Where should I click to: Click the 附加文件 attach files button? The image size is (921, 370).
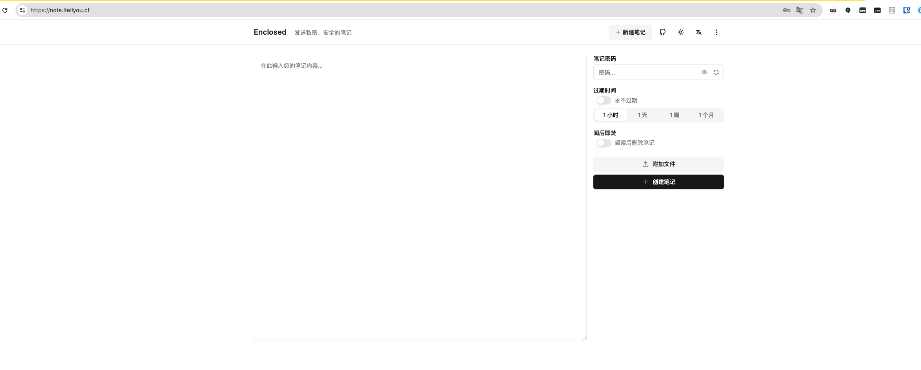(x=658, y=164)
